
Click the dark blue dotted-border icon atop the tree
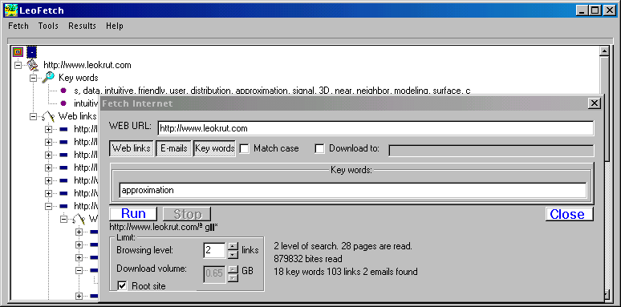pyautogui.click(x=31, y=52)
